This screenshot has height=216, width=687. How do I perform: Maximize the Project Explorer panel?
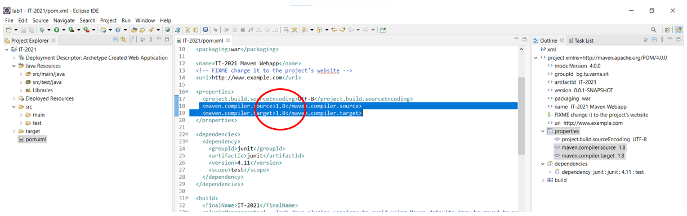[x=167, y=39]
